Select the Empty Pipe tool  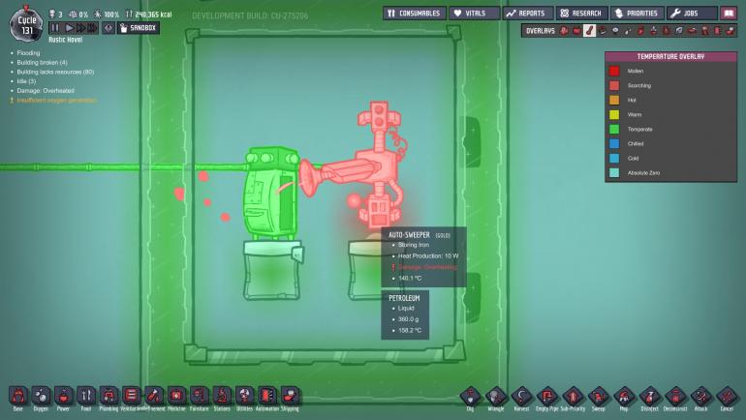[x=547, y=396]
